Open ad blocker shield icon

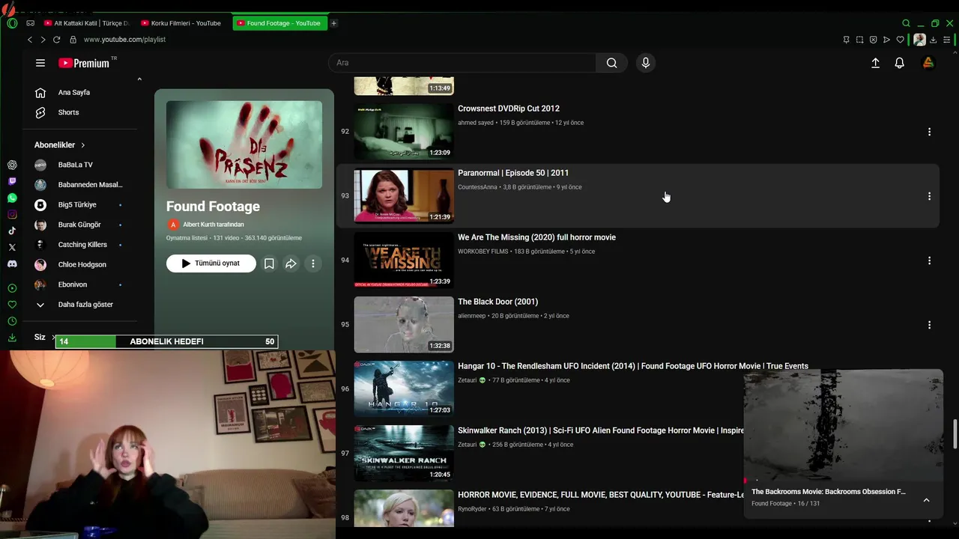click(874, 40)
